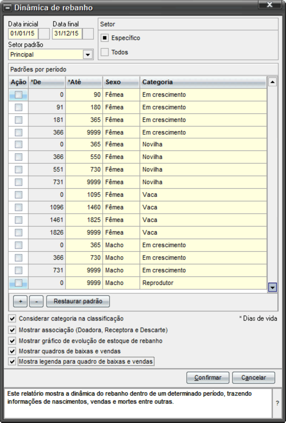Check Ação box for Macho Reprodutor row
286x423 pixels.
coord(19,283)
